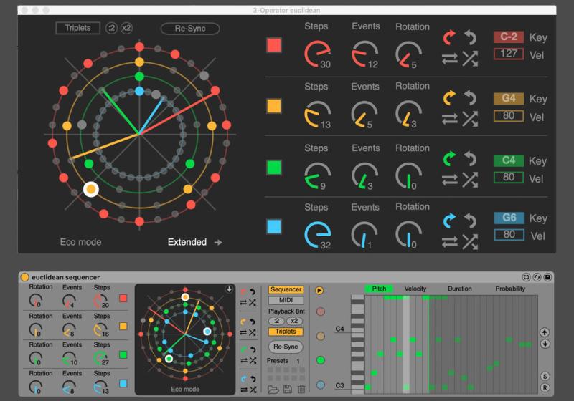Click the x2 playback button in sequencer device
This screenshot has width=574, height=401.
tap(294, 321)
